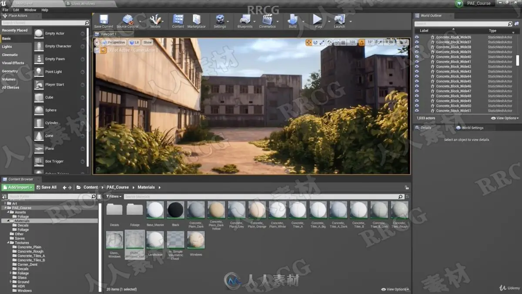
Task: Hide Concrete_Block_Wide51 using its eye icon
Action: click(x=417, y=111)
